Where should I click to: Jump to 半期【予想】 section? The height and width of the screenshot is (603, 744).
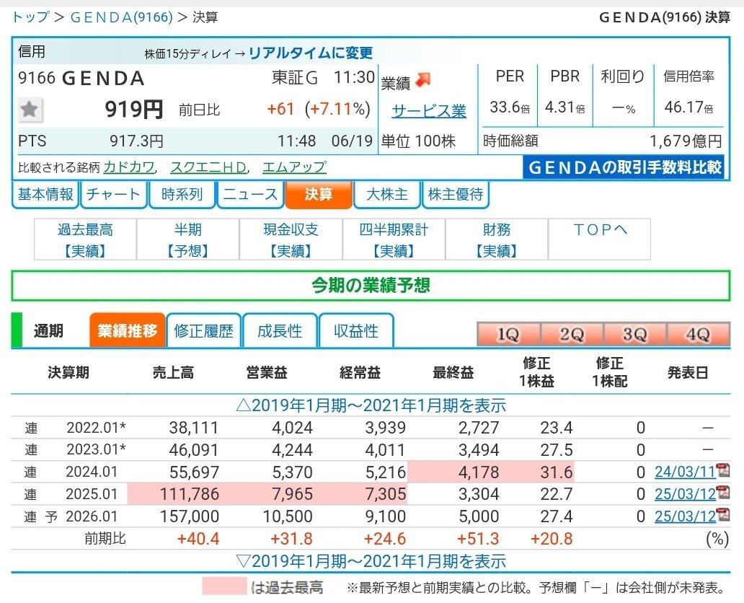188,239
